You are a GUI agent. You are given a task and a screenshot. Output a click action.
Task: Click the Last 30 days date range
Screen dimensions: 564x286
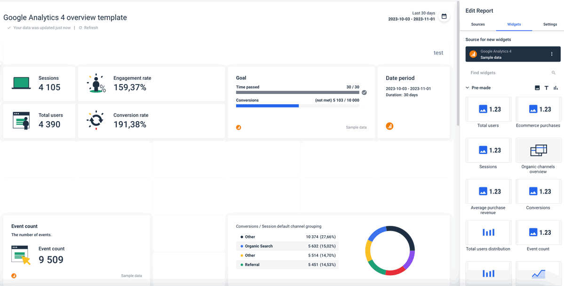(x=423, y=13)
